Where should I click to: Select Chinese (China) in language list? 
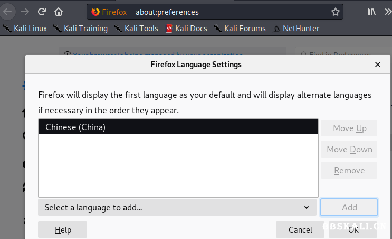click(x=178, y=127)
